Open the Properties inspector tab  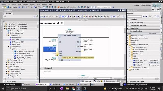[86, 81]
